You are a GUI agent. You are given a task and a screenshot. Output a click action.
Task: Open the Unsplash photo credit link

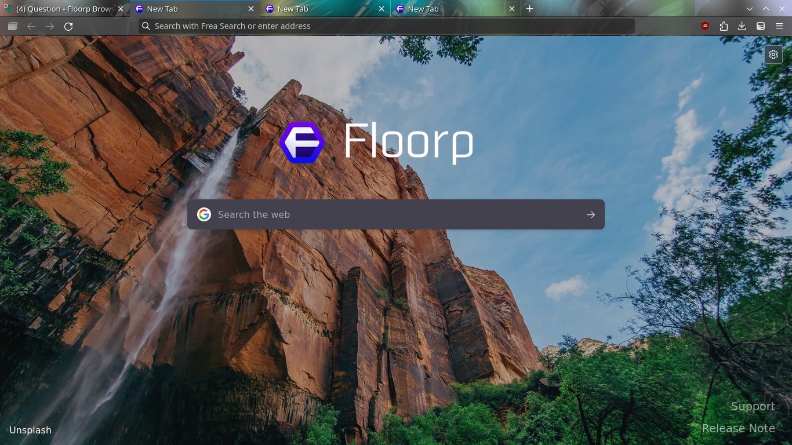(x=30, y=430)
